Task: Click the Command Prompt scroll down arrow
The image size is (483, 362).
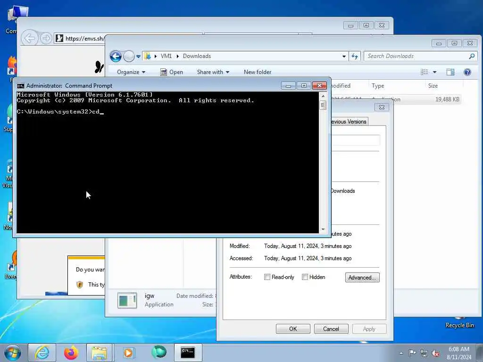Action: pyautogui.click(x=323, y=230)
